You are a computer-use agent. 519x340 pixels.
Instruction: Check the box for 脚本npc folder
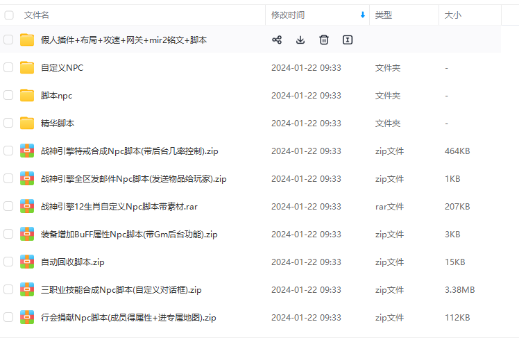(x=8, y=96)
